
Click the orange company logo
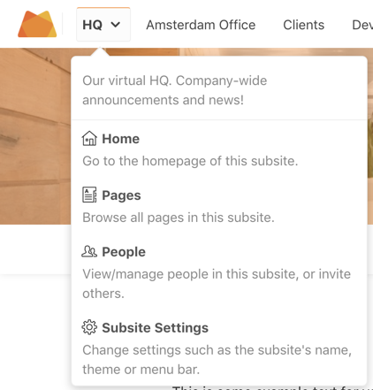pyautogui.click(x=37, y=24)
